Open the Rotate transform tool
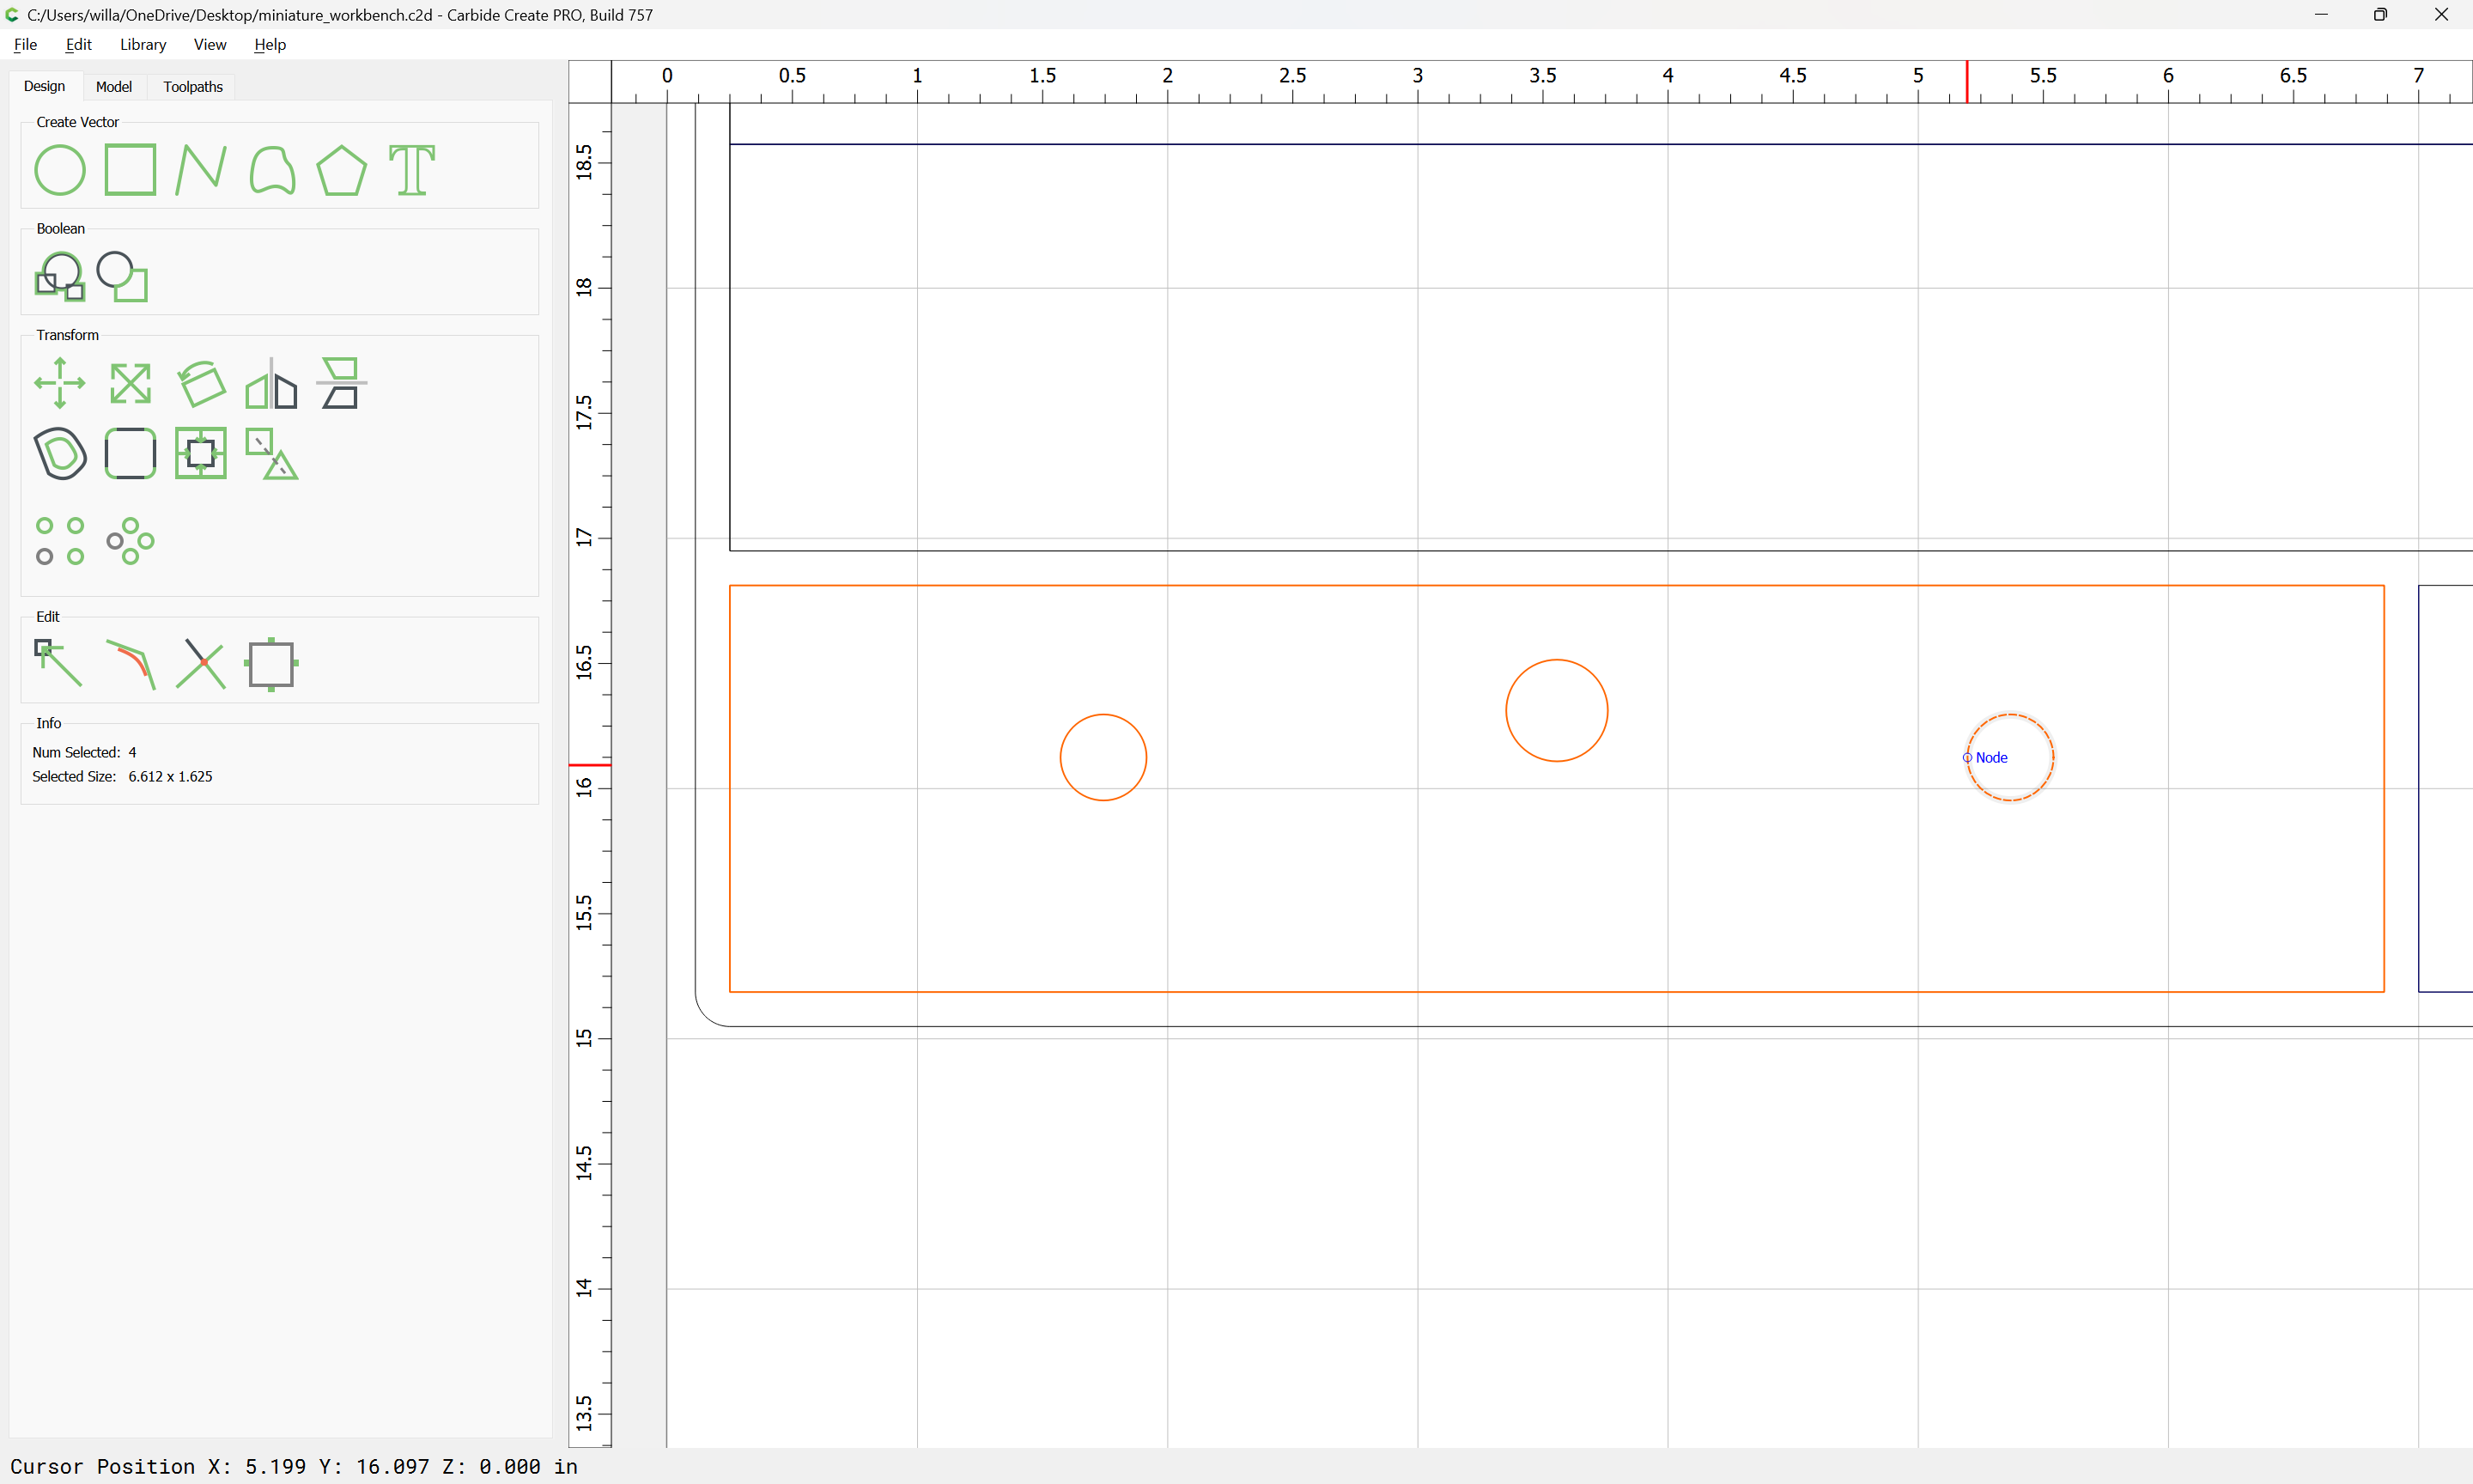 click(x=201, y=383)
